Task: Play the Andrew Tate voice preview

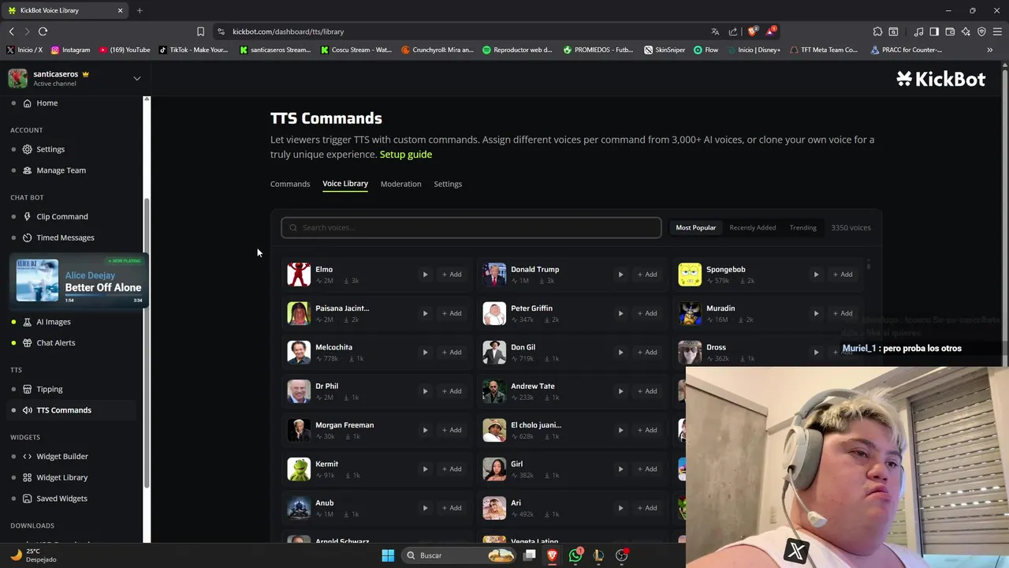Action: click(x=620, y=391)
